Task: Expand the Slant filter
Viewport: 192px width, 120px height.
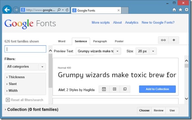Action: pos(12,84)
